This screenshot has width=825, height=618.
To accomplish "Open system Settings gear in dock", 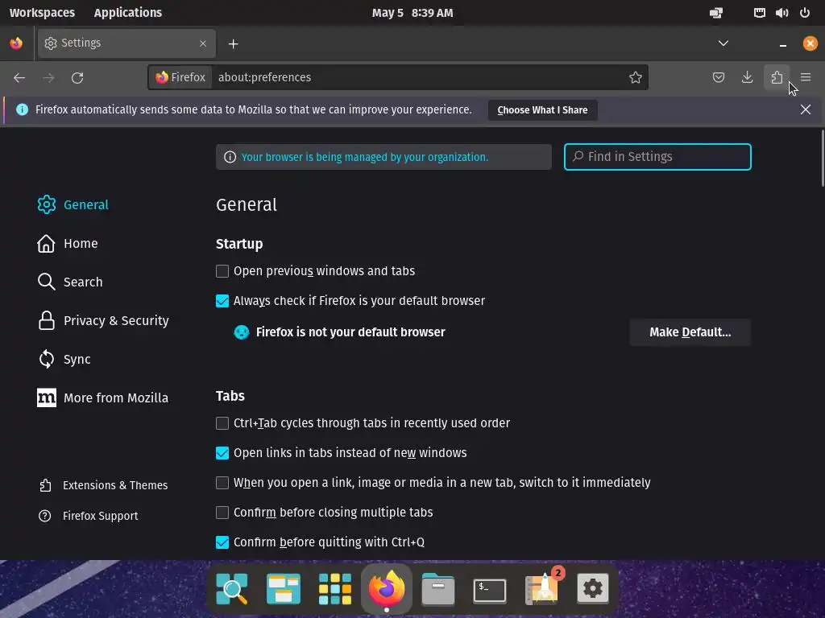I will pyautogui.click(x=593, y=588).
